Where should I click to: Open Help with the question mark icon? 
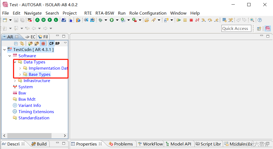pyautogui.click(x=260, y=20)
